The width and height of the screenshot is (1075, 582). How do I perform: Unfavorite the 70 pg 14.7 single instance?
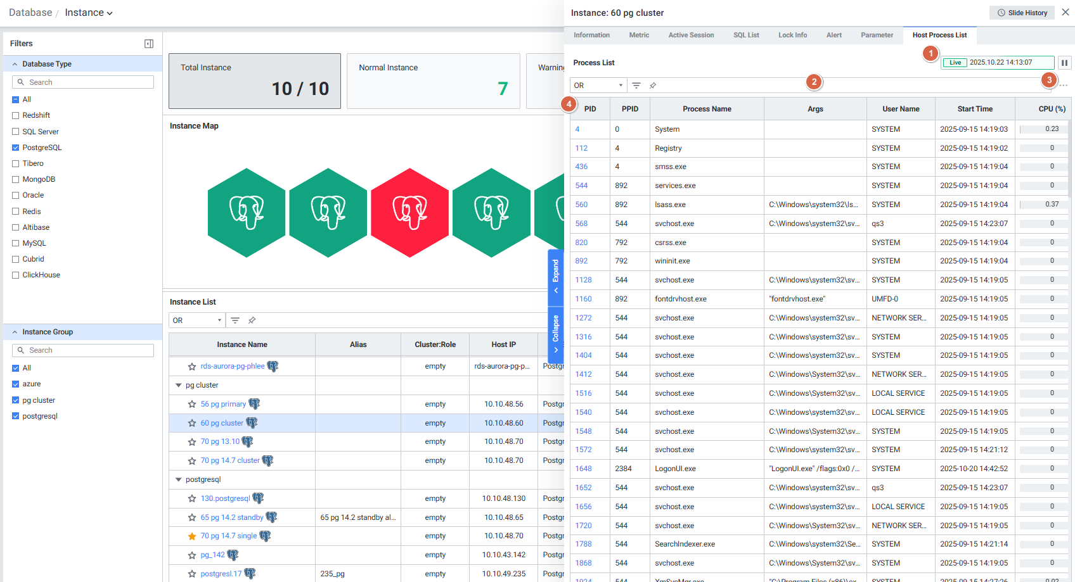[x=192, y=536]
